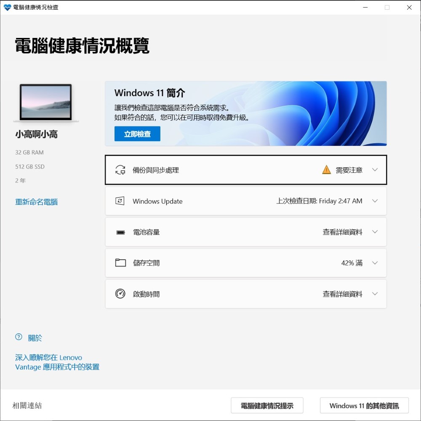Open the 關於 link
The image size is (421, 421).
click(35, 338)
